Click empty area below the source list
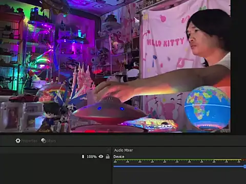Screen dimensions: 246x184 coord(56,172)
